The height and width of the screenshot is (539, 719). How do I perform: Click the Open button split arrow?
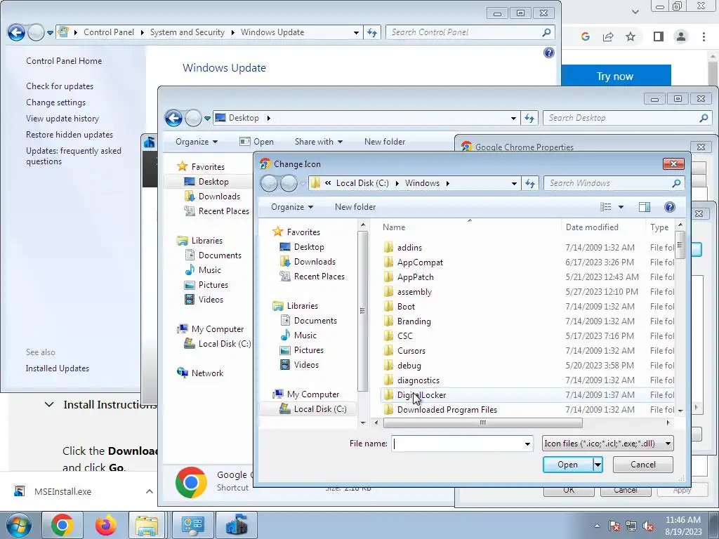(x=598, y=465)
